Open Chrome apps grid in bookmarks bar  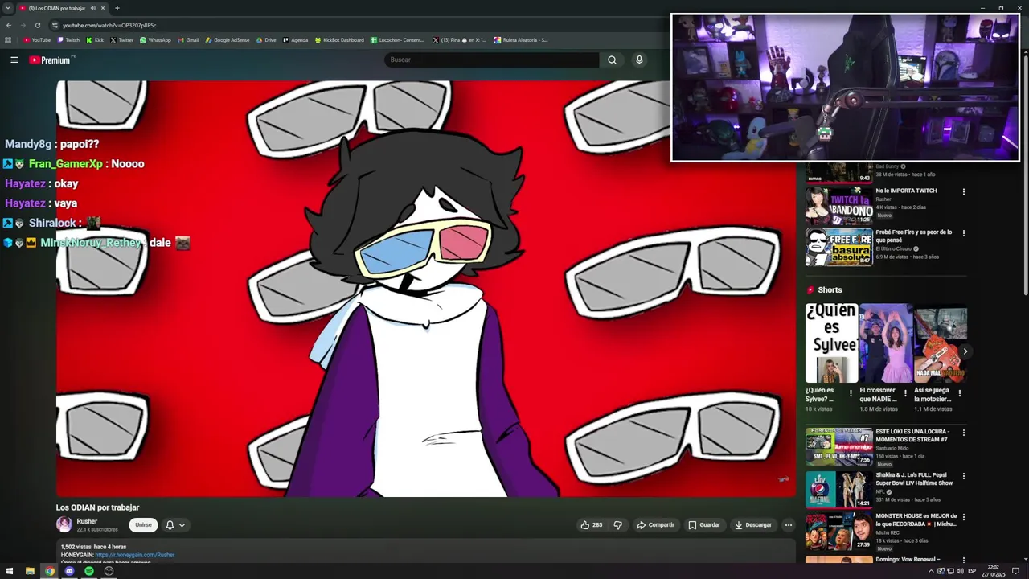click(x=8, y=39)
